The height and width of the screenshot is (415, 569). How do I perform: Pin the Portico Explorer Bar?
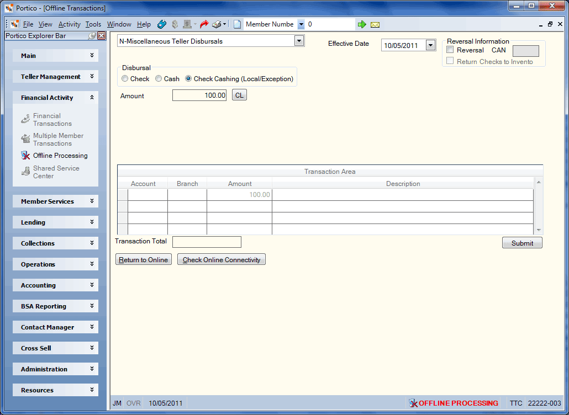[92, 35]
